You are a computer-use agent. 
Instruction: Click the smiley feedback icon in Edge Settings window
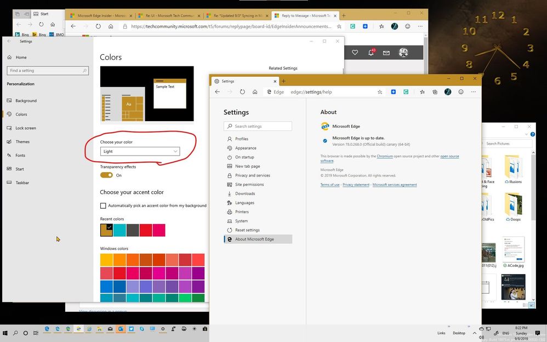coord(461,92)
